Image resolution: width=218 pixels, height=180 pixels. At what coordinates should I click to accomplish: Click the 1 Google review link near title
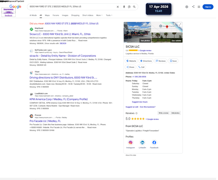[x=145, y=51]
